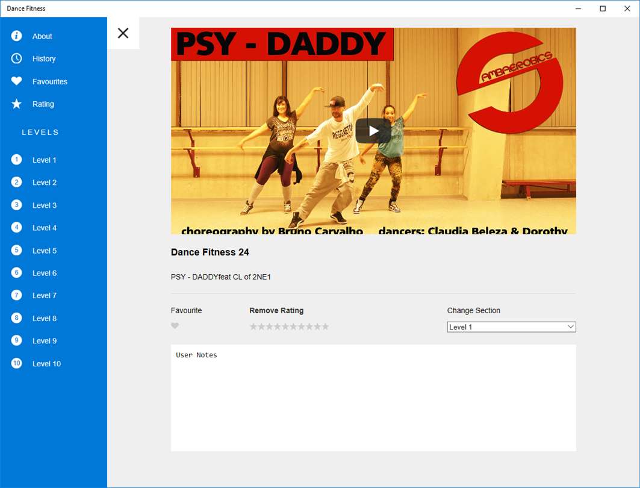Open the History menu label
The height and width of the screenshot is (488, 640).
[x=44, y=59]
